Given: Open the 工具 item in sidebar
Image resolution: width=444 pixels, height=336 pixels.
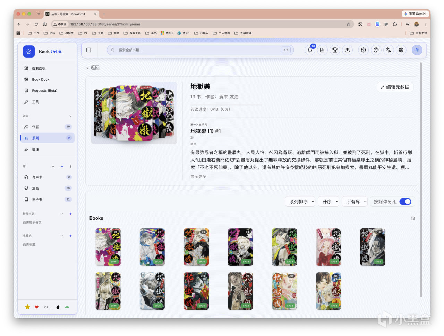Looking at the screenshot, I should [47, 102].
